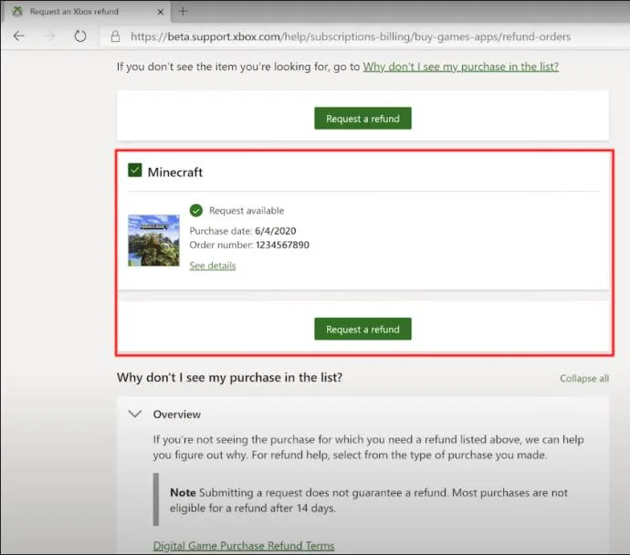Click upper Request a refund button

(x=362, y=119)
